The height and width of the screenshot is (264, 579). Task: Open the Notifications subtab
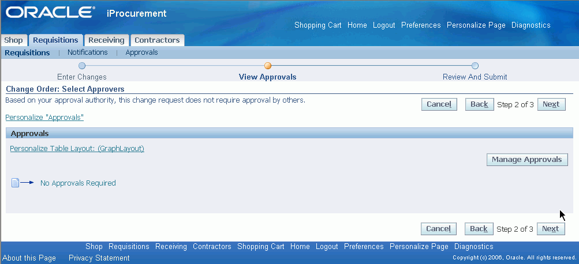tap(88, 52)
